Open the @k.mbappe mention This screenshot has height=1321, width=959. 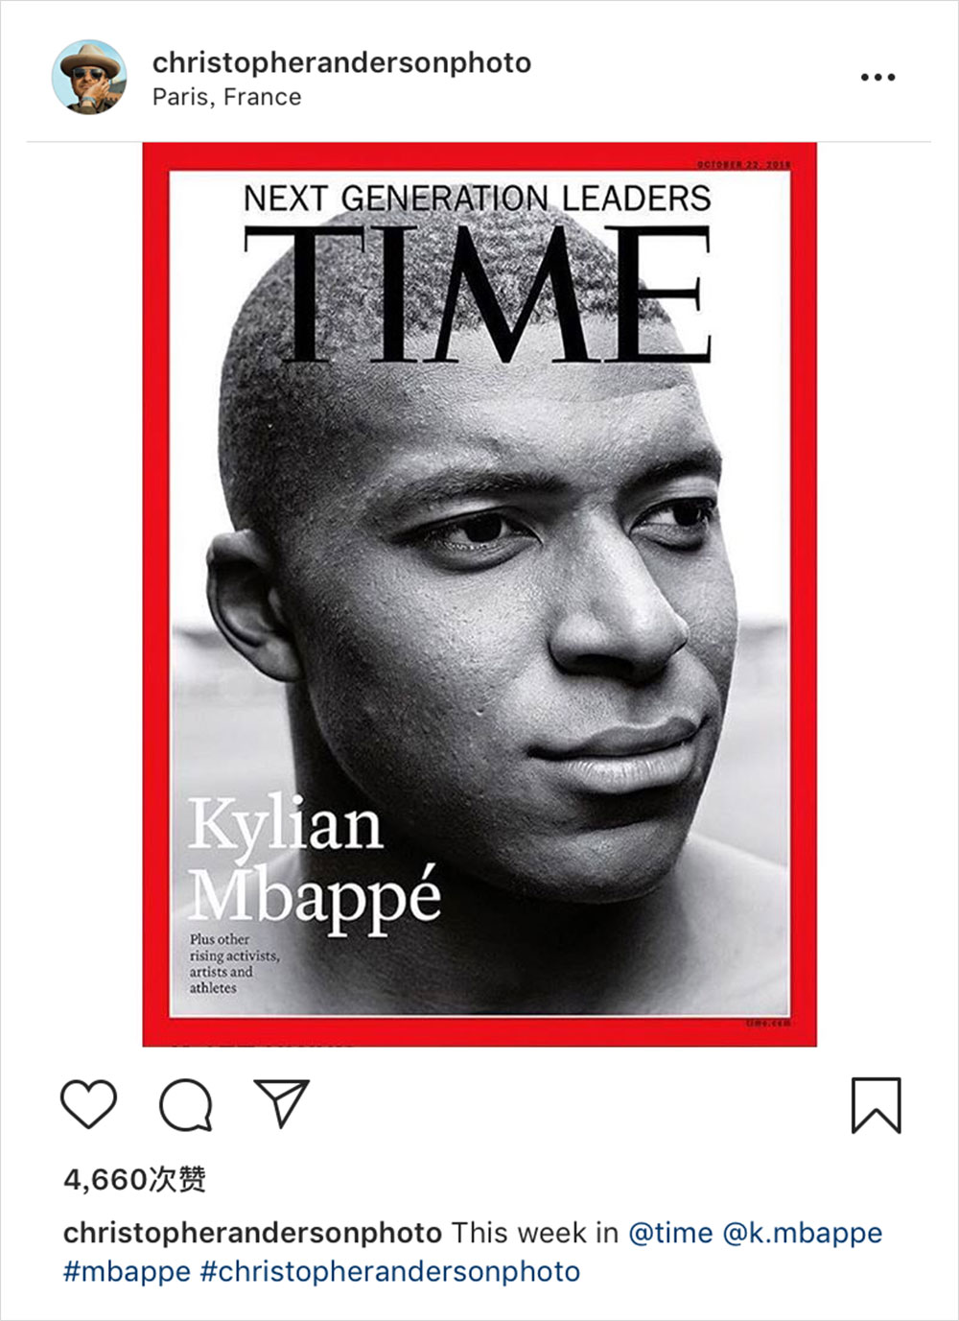coord(803,1233)
